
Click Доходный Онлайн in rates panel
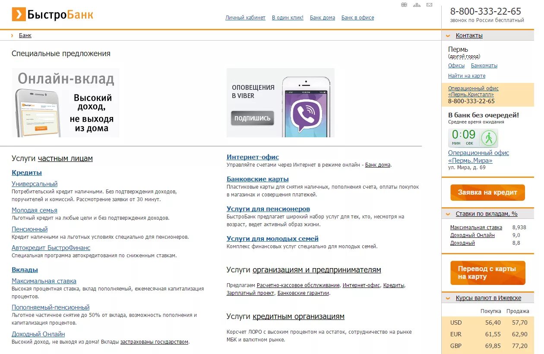[472, 235]
